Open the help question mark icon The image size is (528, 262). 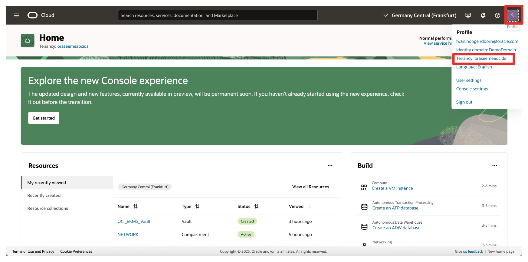[497, 15]
